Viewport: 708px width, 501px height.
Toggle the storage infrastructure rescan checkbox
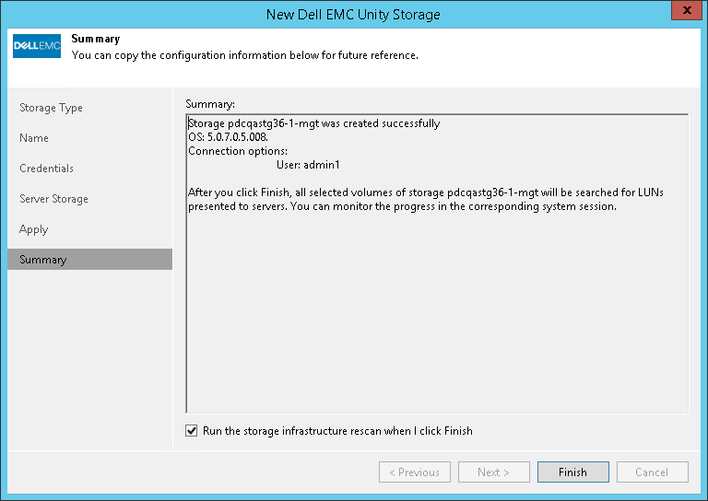pos(192,431)
